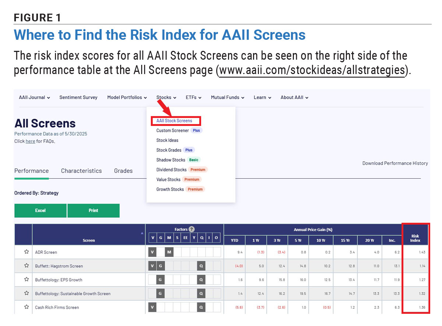The width and height of the screenshot is (442, 326).
Task: Click the green Excel button
Action: [41, 210]
